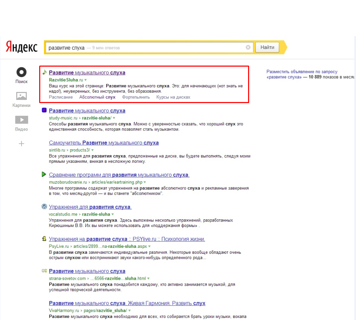Open the Абсолютный слух sitelink
356x320 pixels.
pyautogui.click(x=98, y=97)
